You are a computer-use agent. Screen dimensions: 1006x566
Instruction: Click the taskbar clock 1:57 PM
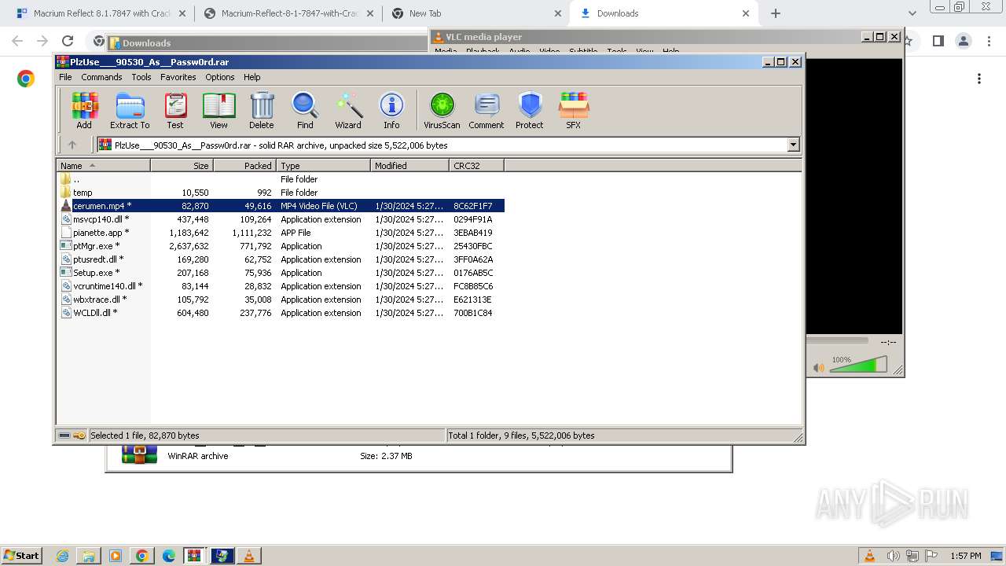[x=965, y=556]
